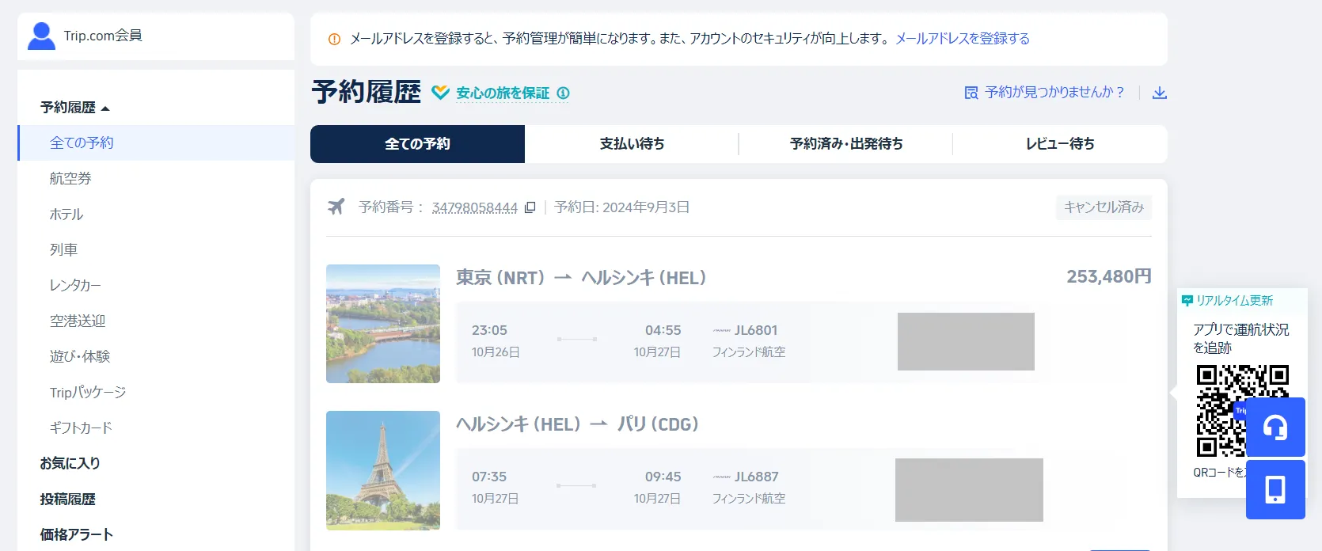Select ホテル in the sidebar menu
Viewport: 1322px width, 551px height.
click(x=66, y=215)
